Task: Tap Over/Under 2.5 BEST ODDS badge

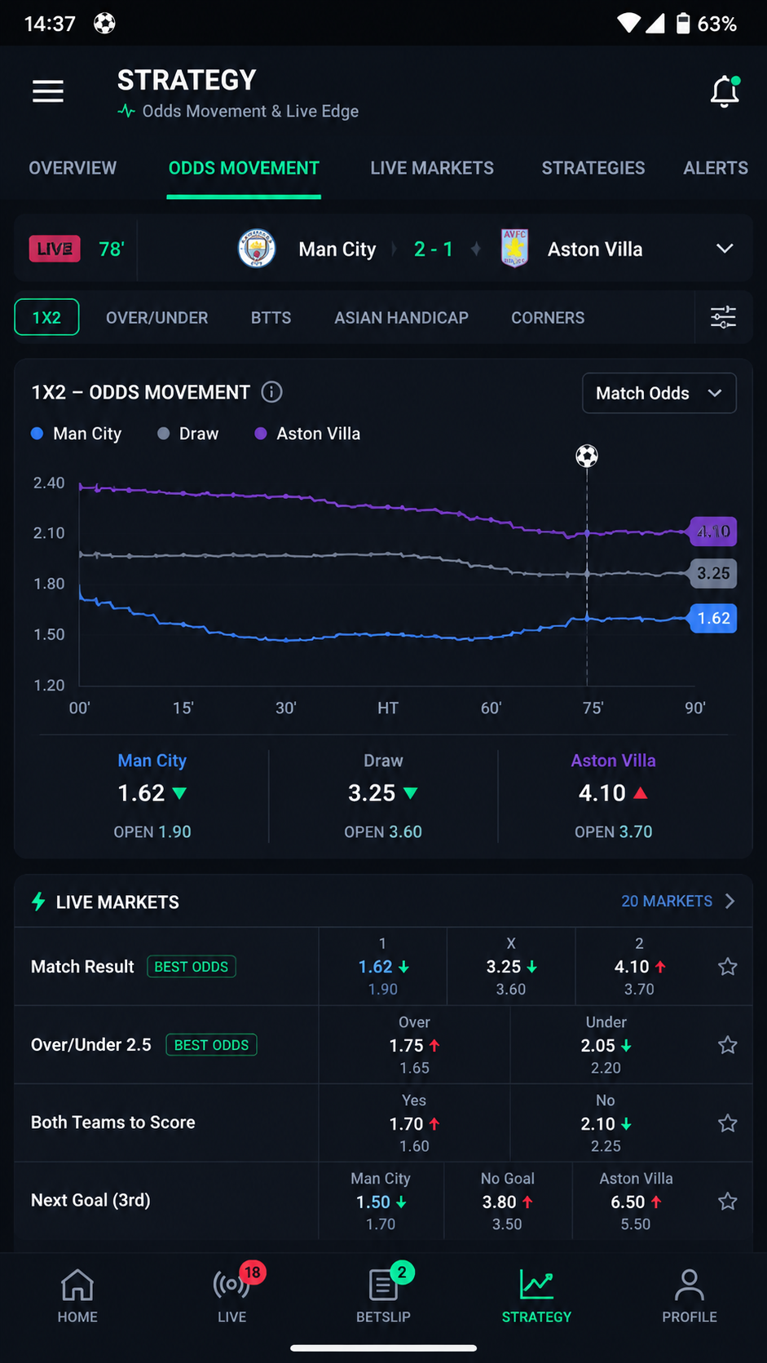Action: coord(211,1045)
